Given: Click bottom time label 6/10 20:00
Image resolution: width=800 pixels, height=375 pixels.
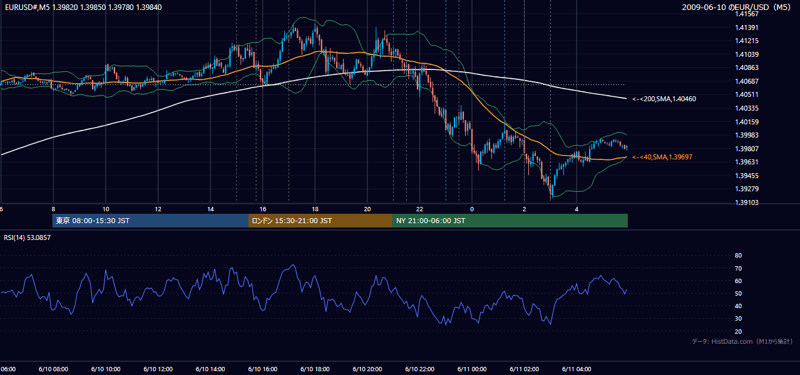Looking at the screenshot, I should [367, 369].
